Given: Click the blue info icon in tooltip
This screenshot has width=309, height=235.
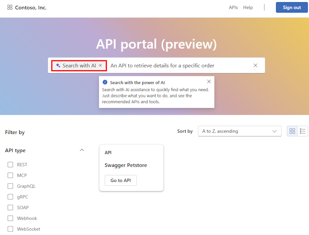Looking at the screenshot, I should click(x=105, y=82).
